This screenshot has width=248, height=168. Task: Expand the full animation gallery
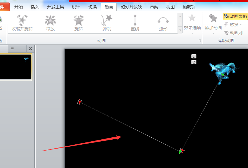pyautogui.click(x=180, y=30)
